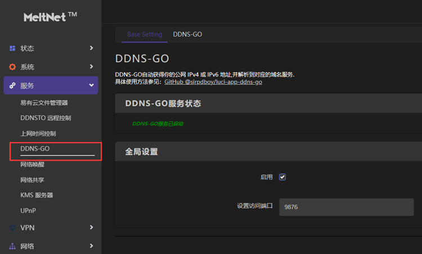Switch to the Base Setting tab
Screen dimensions: 422x254
(x=145, y=34)
